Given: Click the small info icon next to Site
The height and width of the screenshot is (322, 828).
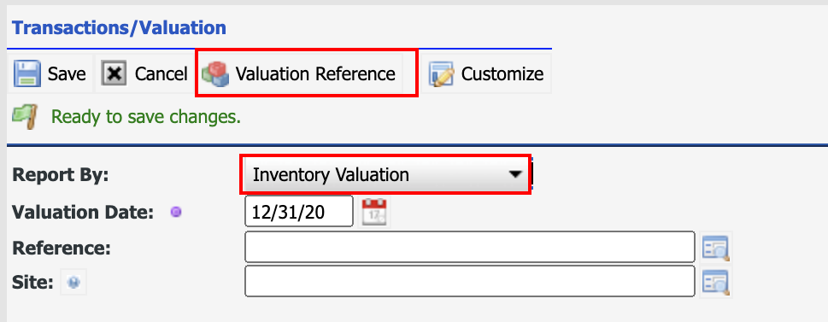Looking at the screenshot, I should 73,283.
